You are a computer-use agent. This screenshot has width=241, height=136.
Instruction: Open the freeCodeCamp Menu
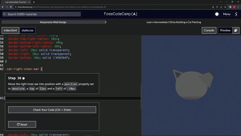227,14
